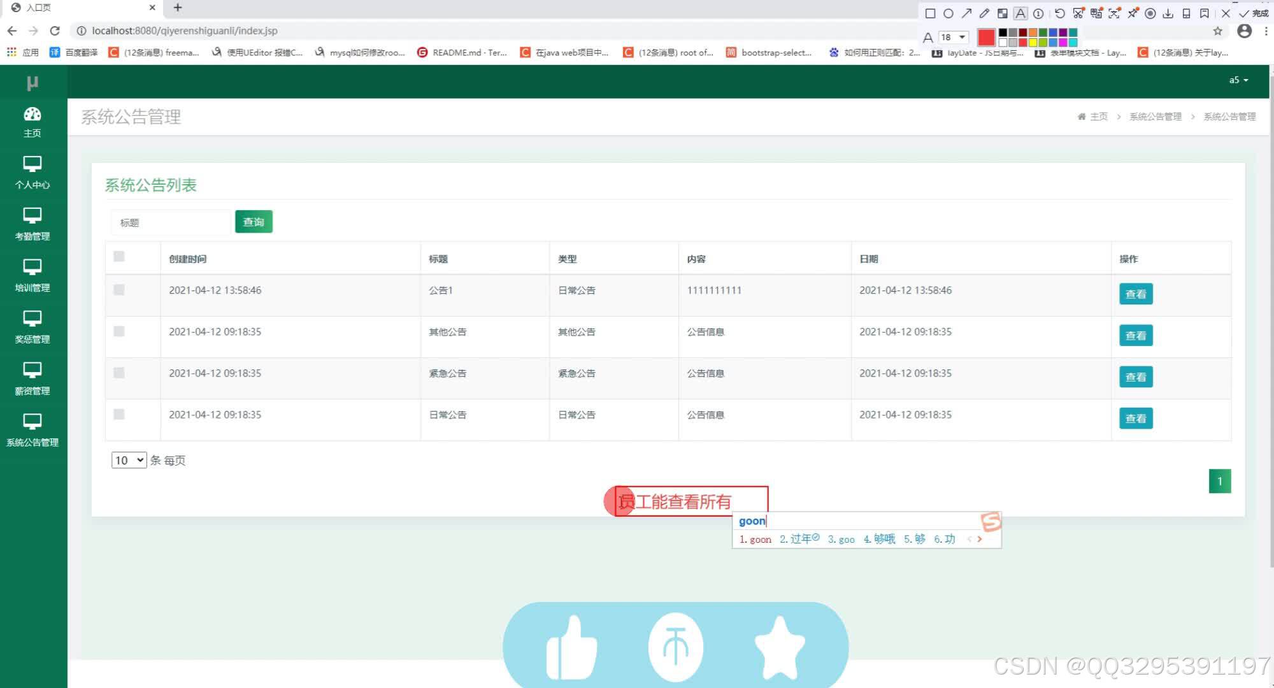Open the 应用 apps shortcut
The width and height of the screenshot is (1274, 688).
coord(23,52)
